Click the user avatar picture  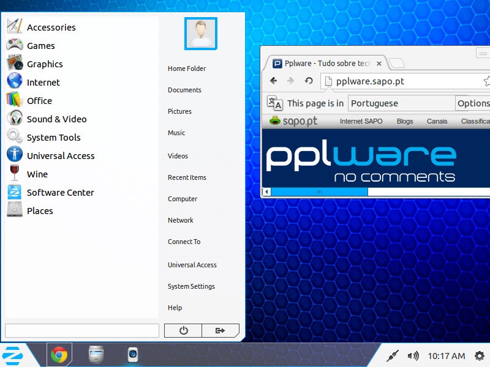[201, 34]
